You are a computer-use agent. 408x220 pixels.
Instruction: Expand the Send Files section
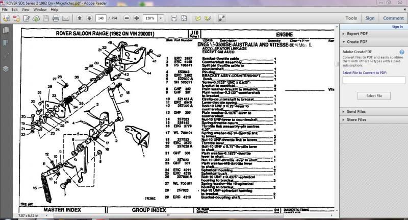pos(344,111)
